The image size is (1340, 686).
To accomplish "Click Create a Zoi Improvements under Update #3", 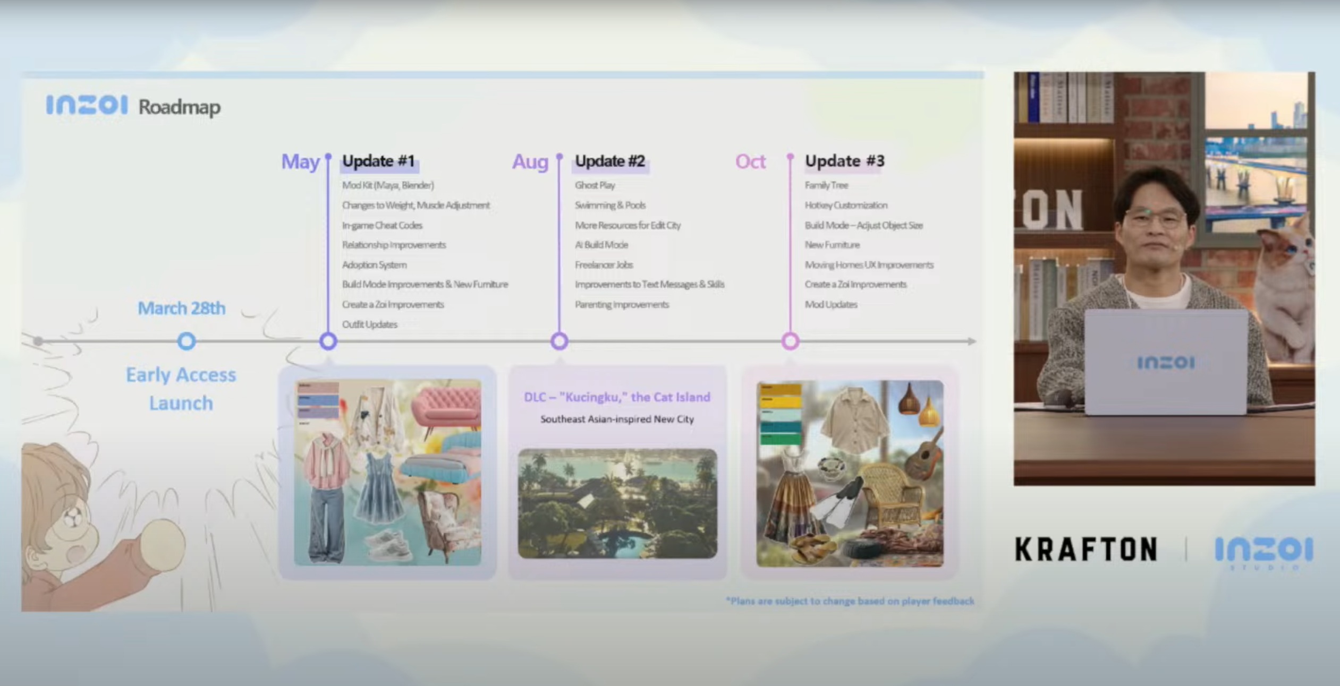I will [855, 284].
